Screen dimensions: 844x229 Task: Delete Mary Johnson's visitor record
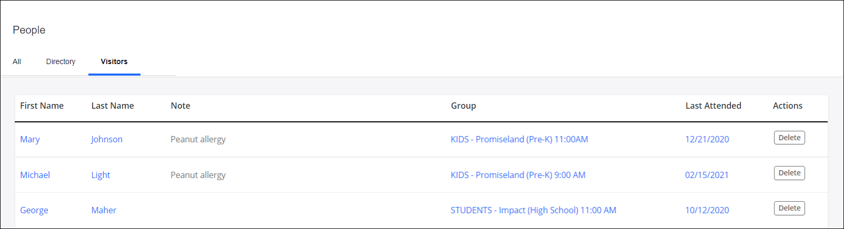pos(789,138)
